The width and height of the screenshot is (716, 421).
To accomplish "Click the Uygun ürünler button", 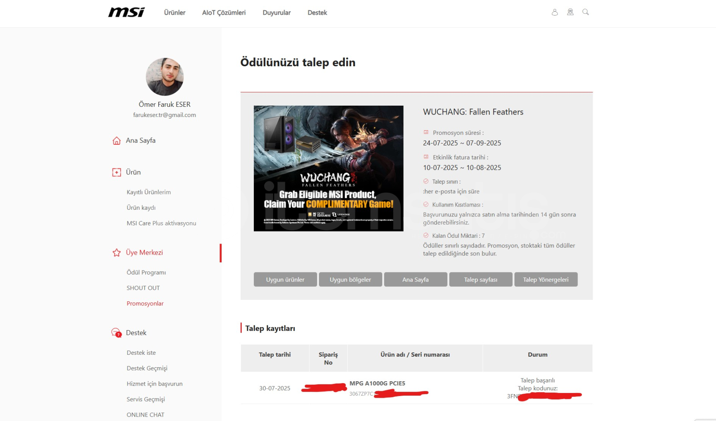I will coord(285,279).
